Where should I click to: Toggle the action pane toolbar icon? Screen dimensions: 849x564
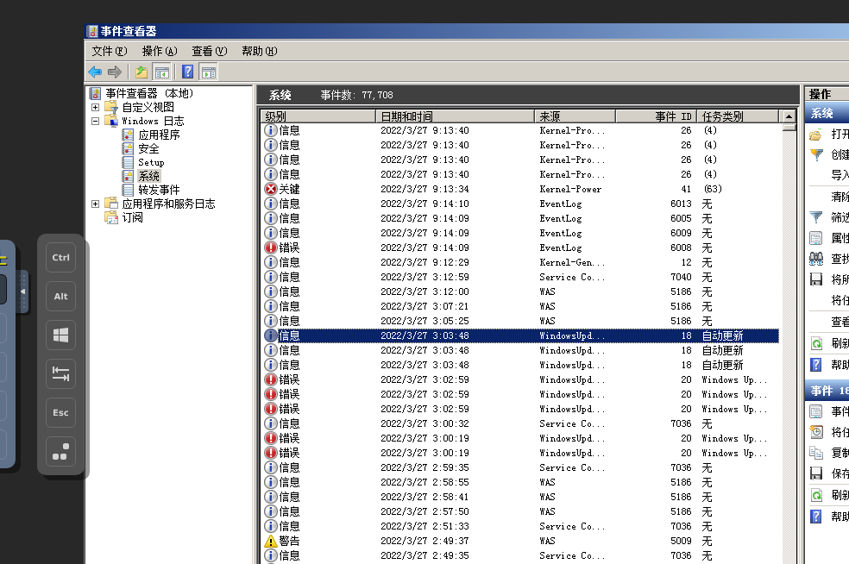tap(208, 72)
